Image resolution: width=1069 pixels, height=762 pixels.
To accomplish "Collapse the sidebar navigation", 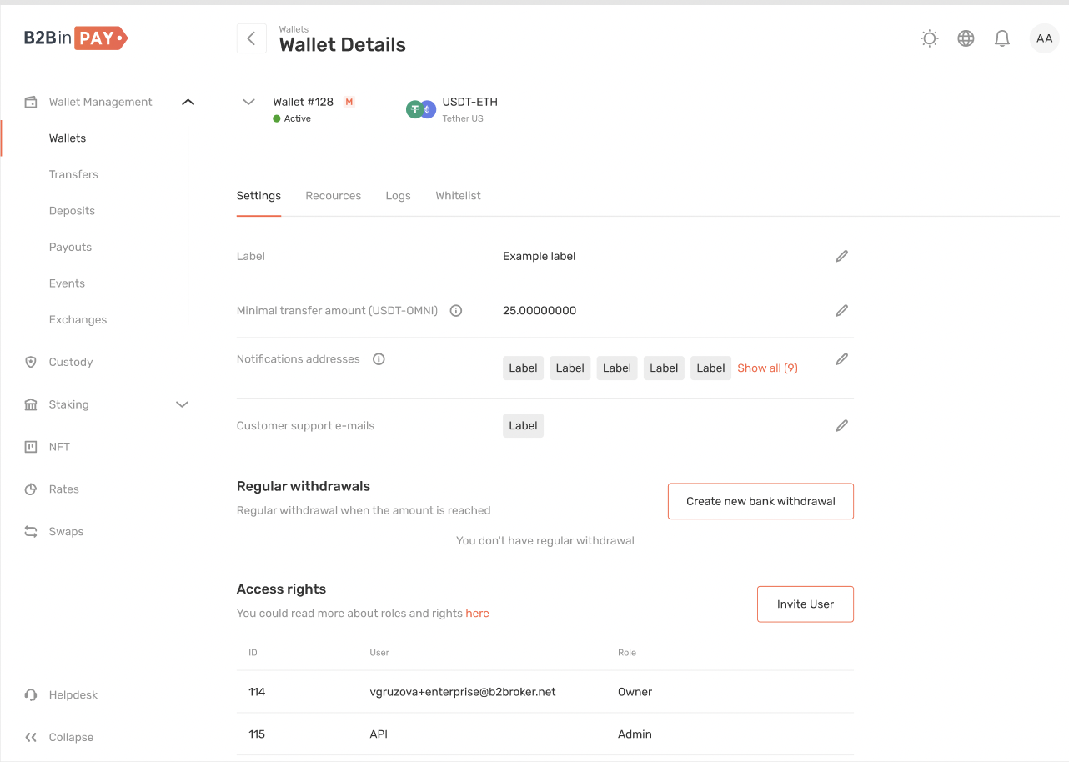I will point(58,737).
